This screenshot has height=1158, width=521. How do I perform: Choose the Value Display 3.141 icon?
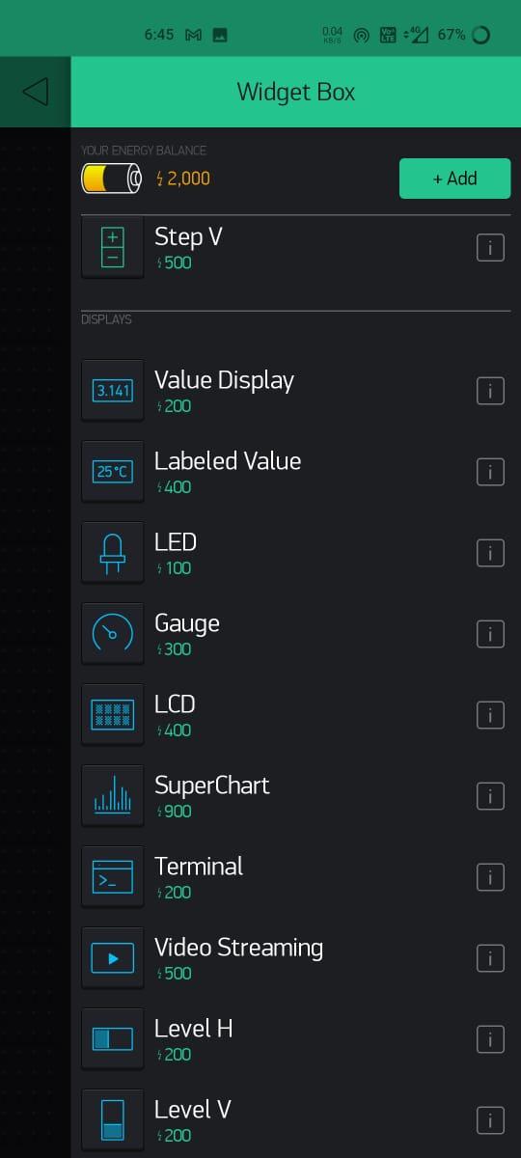point(113,391)
